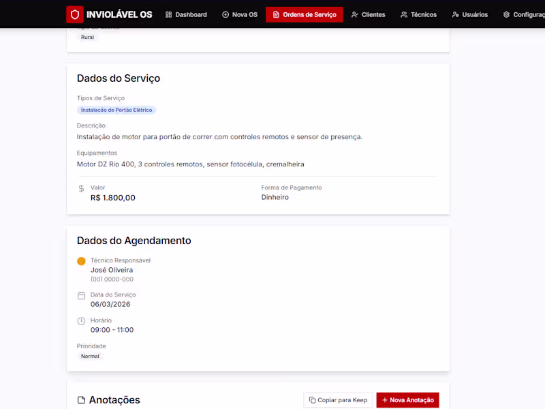This screenshot has width=545, height=409.
Task: Select the Instalação de Portão Elétrico tag
Action: [x=116, y=110]
